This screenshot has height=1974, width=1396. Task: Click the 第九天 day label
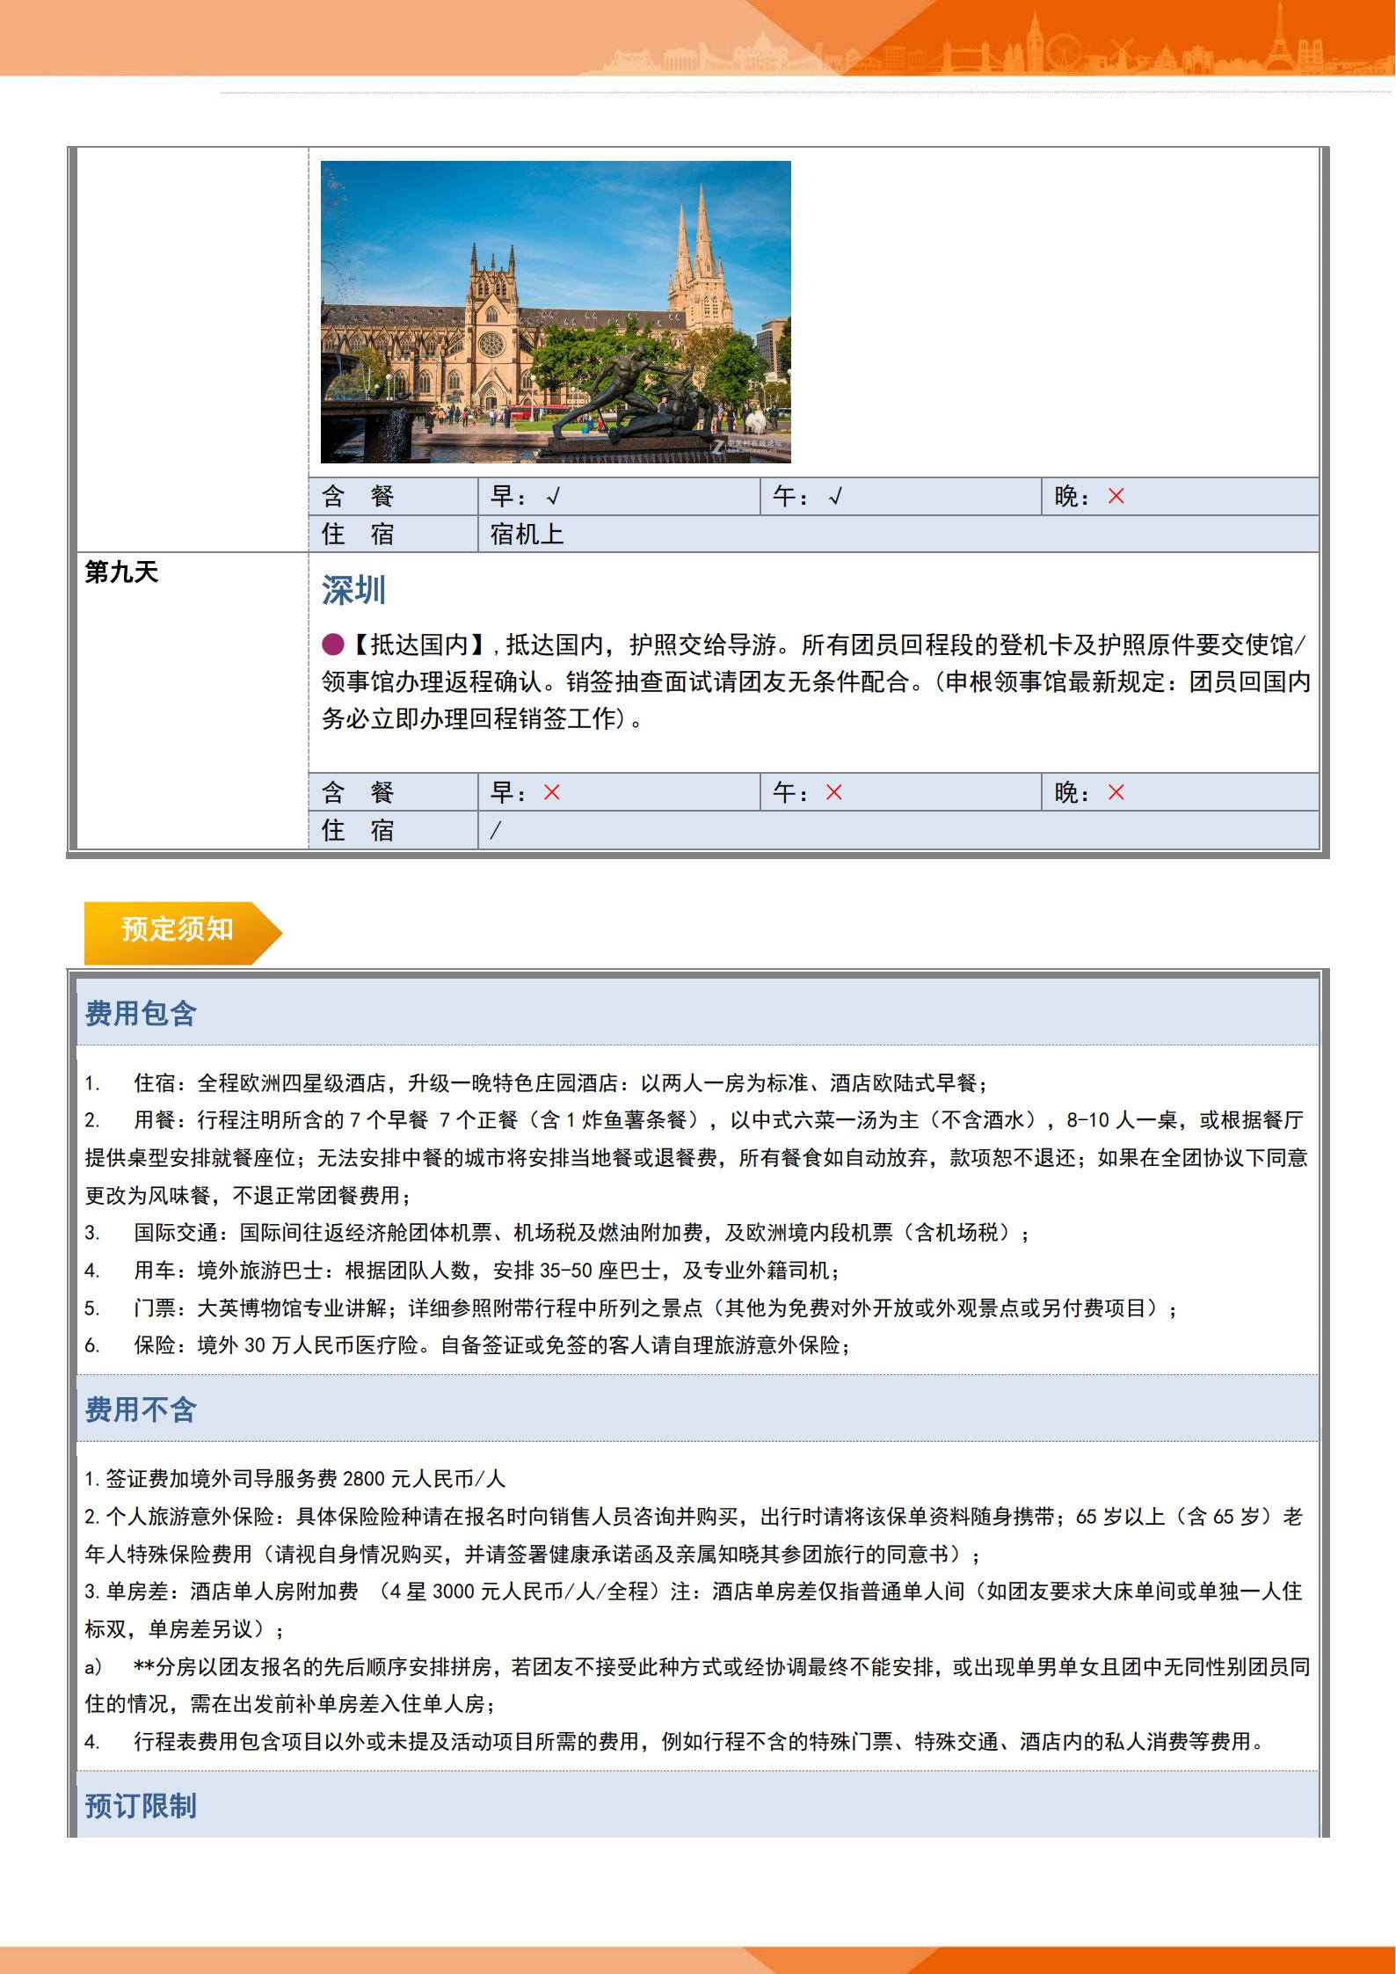(x=121, y=572)
